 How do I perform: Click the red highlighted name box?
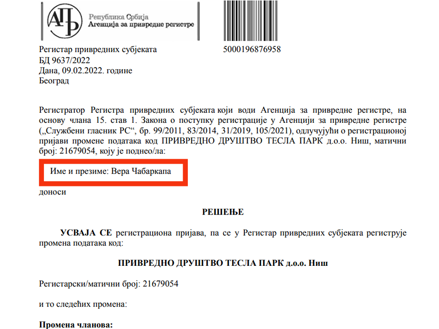click(x=113, y=172)
